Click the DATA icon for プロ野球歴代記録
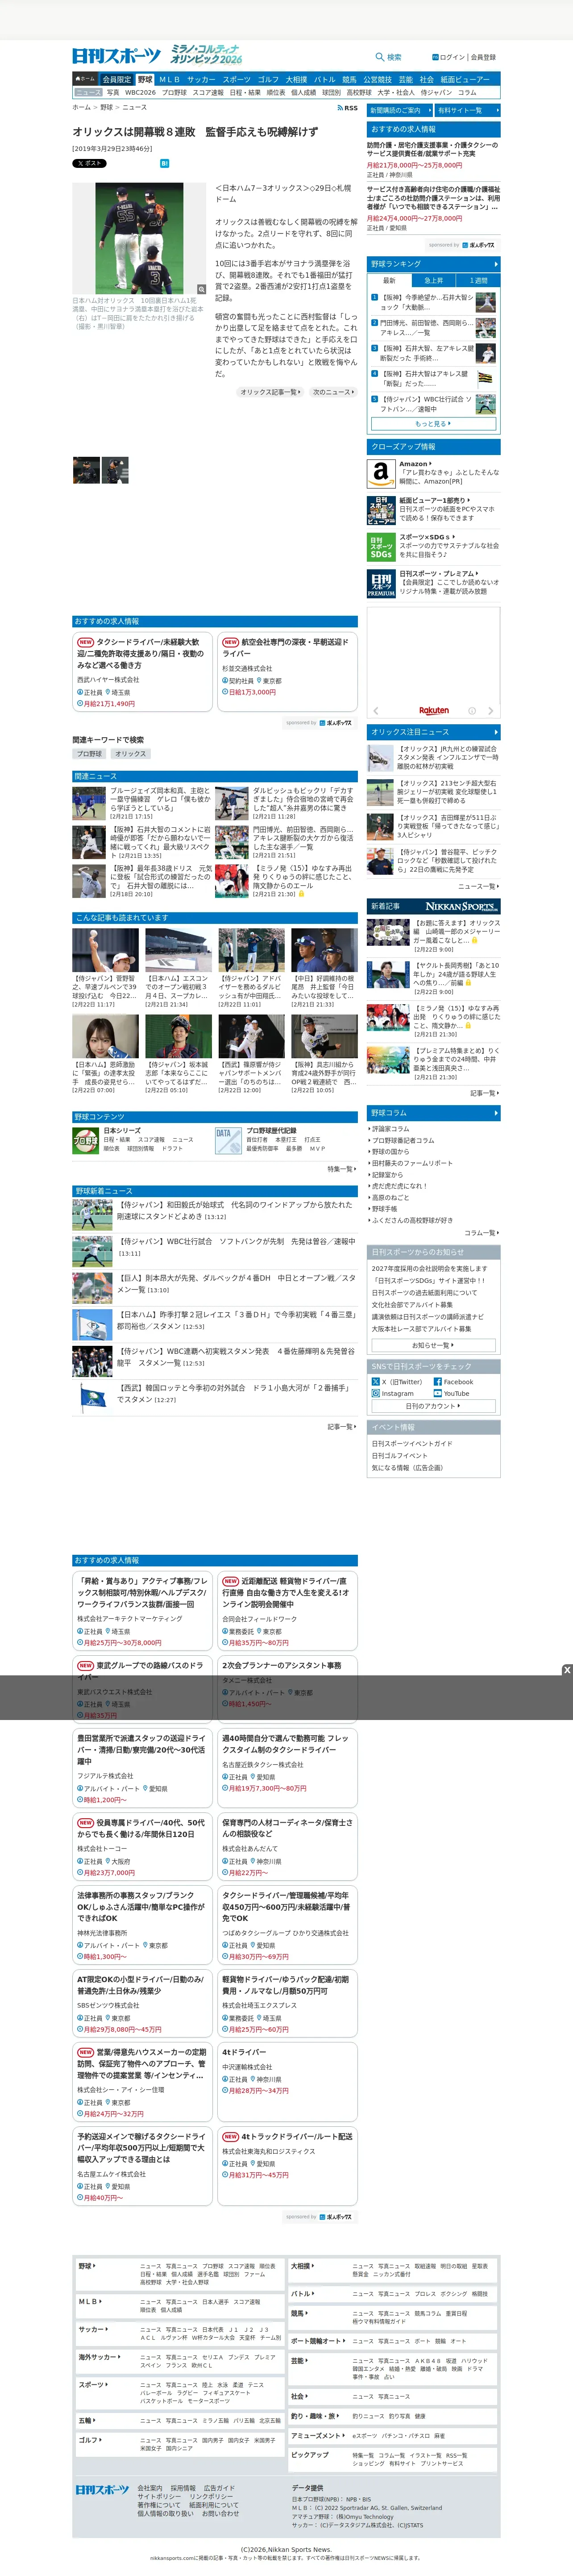This screenshot has width=573, height=2576. 228,1140
